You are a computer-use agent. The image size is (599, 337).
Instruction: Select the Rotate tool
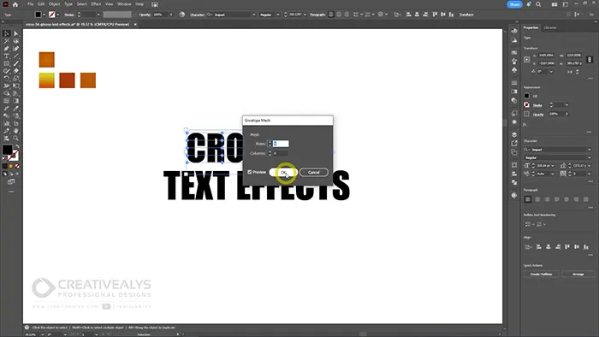[7, 78]
